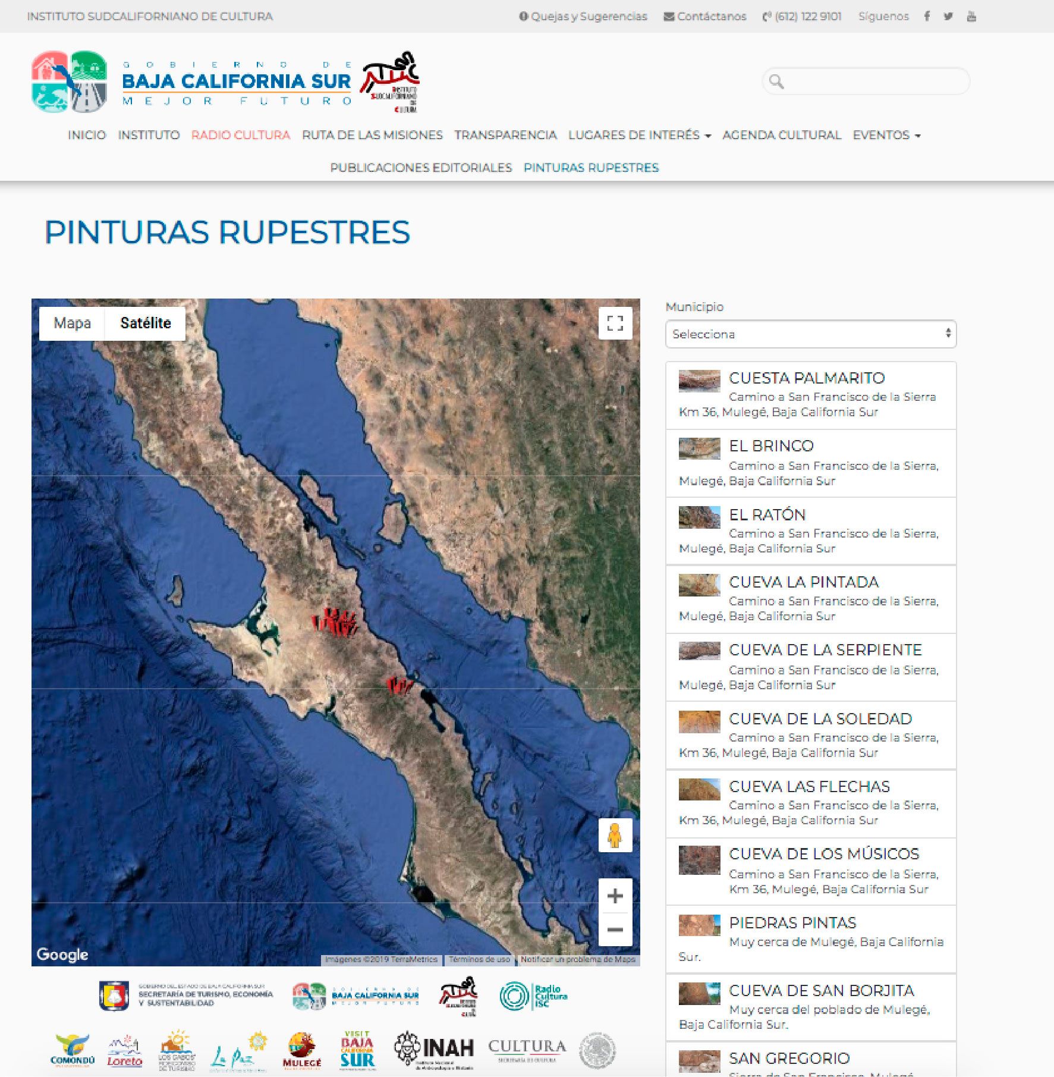The image size is (1054, 1077).
Task: Switch map to Mapa view
Action: point(72,323)
